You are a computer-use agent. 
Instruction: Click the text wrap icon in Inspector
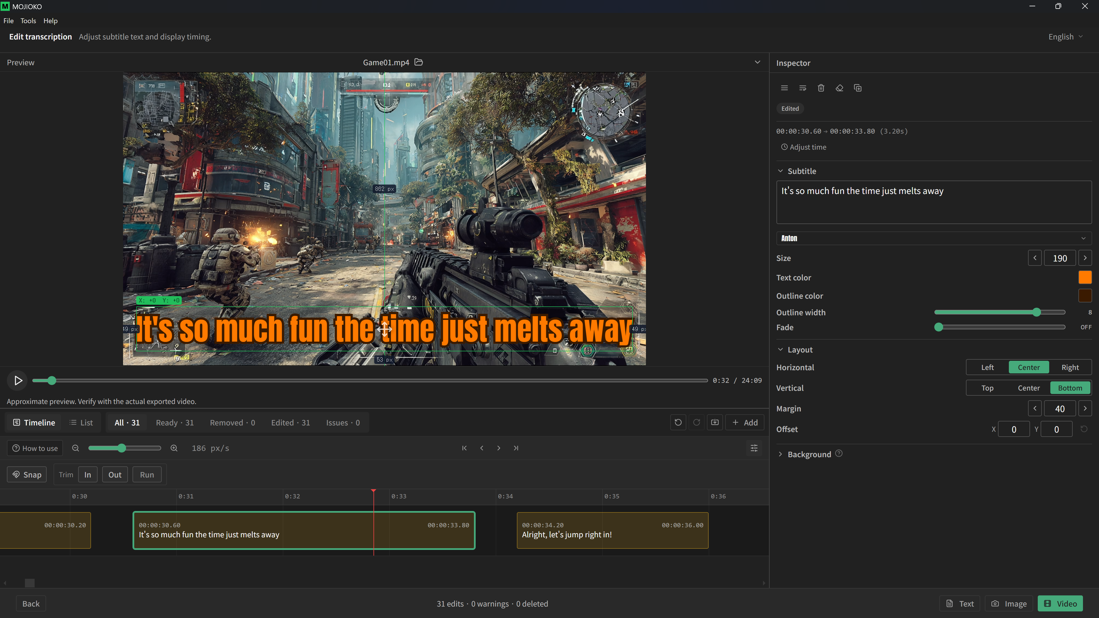pyautogui.click(x=802, y=88)
